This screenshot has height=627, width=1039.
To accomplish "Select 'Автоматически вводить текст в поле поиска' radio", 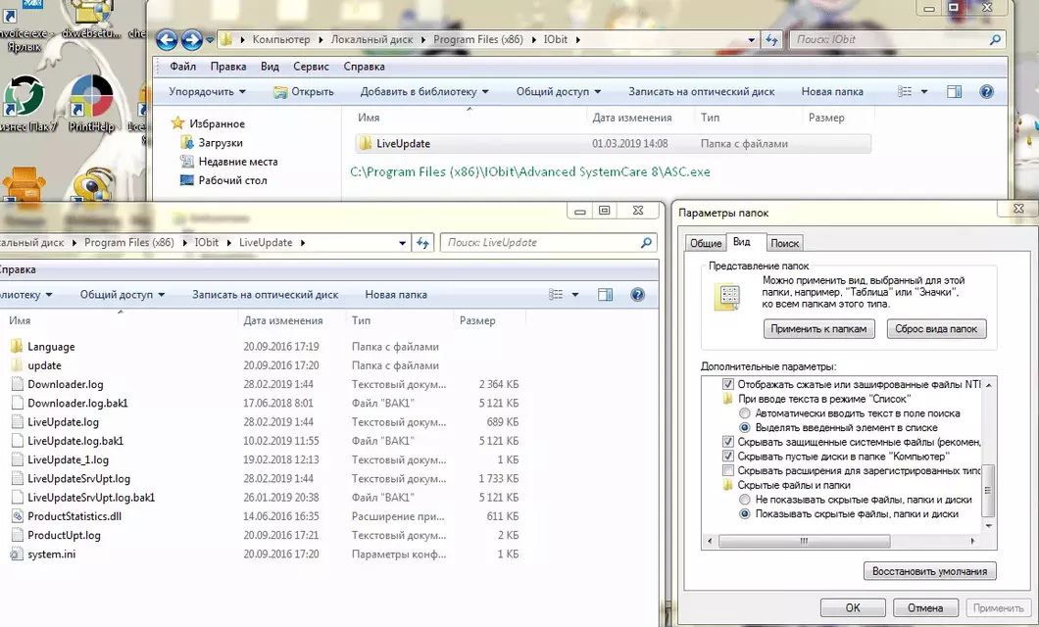I will tap(745, 413).
